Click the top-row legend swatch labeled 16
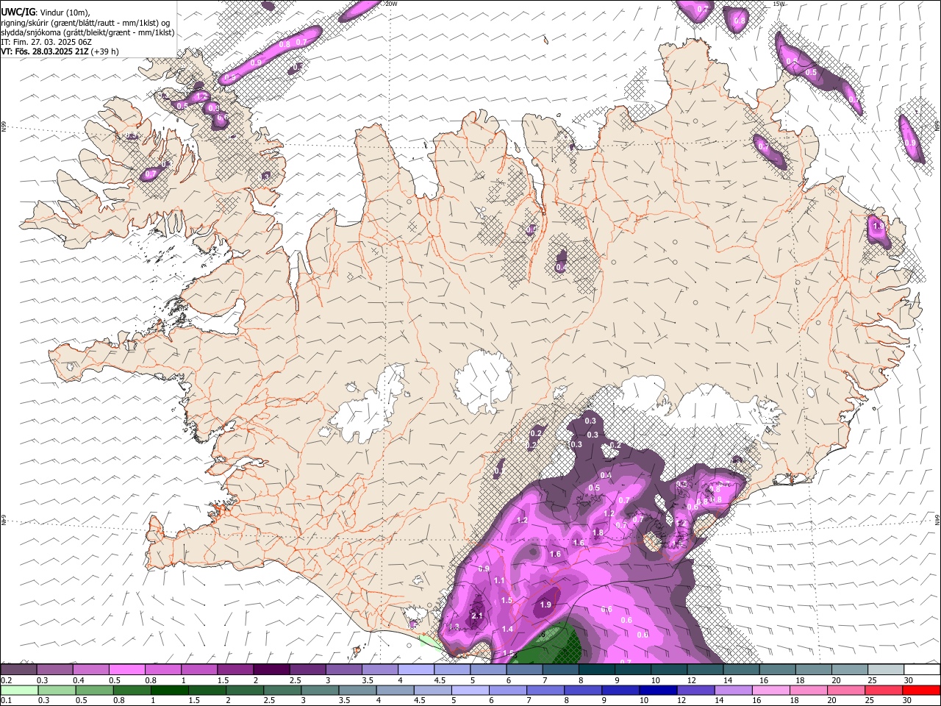This screenshot has width=941, height=706. (778, 669)
